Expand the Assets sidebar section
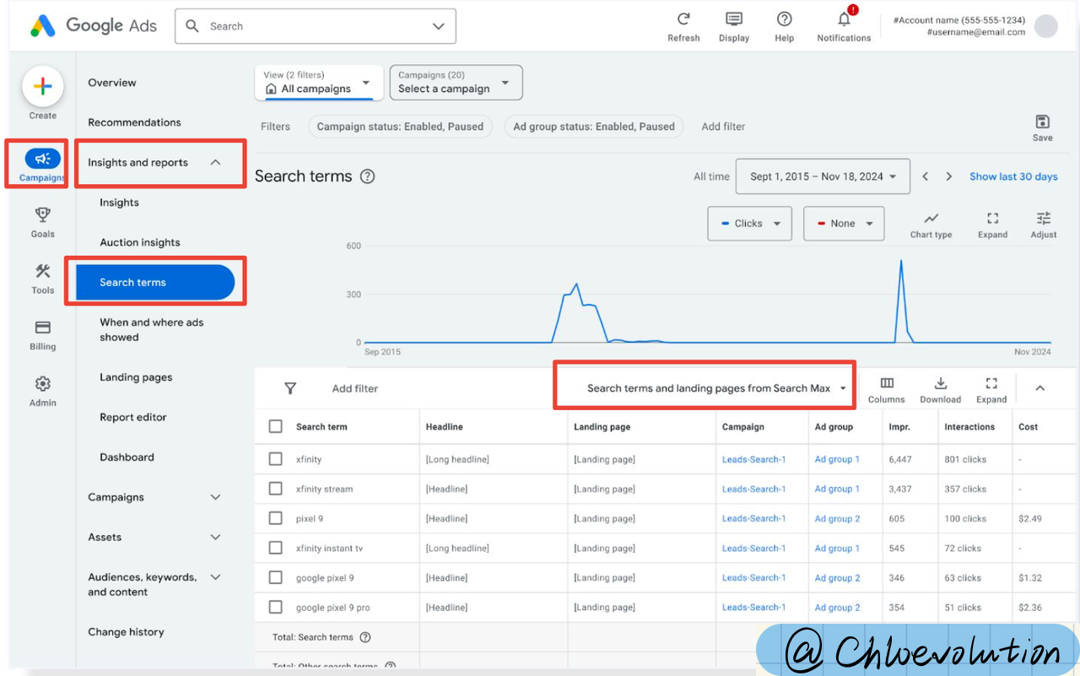This screenshot has height=676, width=1080. 215,537
